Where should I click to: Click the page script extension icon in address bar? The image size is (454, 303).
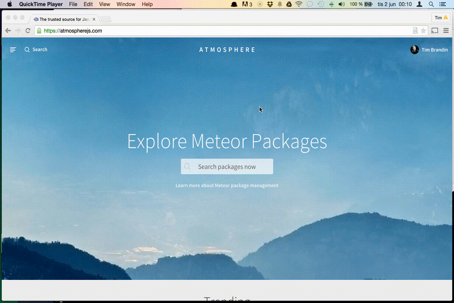pos(415,31)
